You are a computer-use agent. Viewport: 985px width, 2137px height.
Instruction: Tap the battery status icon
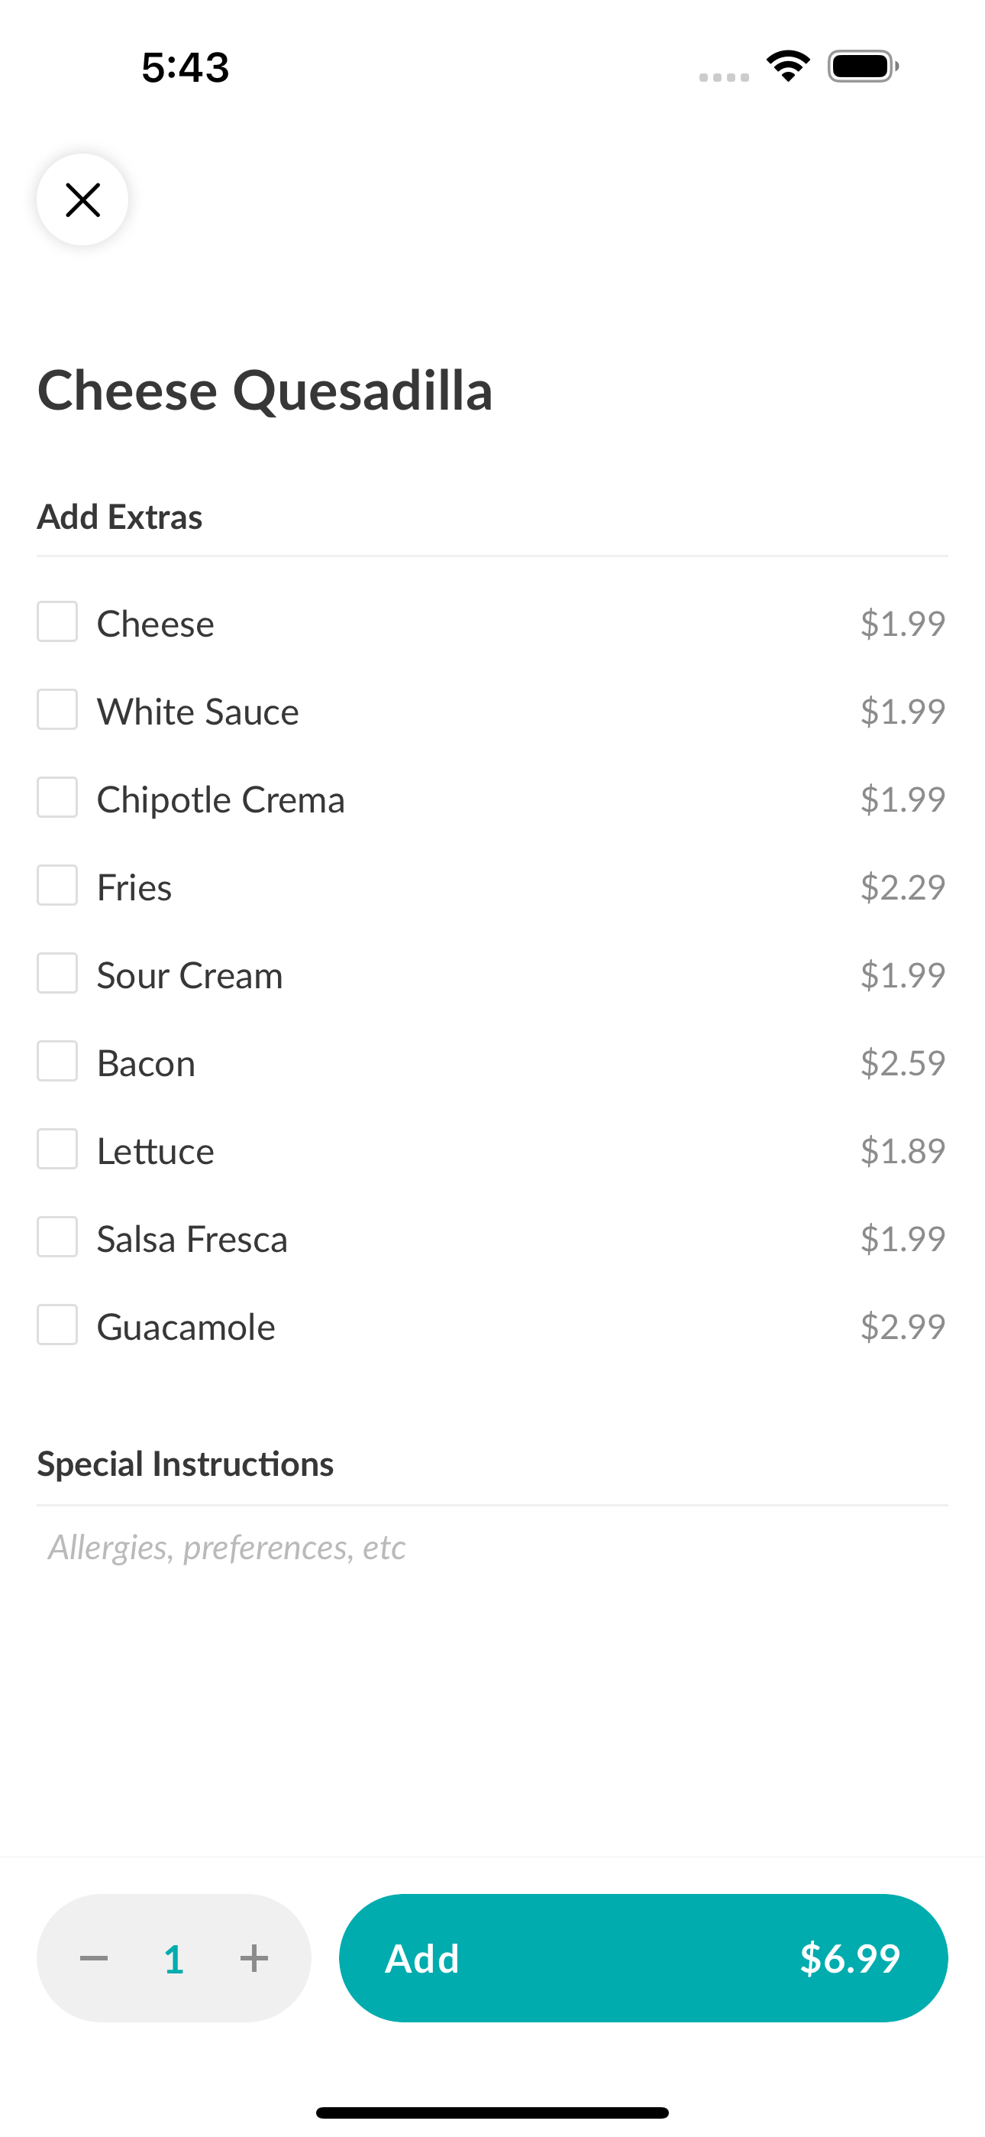click(x=863, y=66)
